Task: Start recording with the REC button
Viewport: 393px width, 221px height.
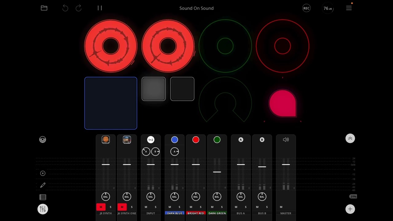Action: pyautogui.click(x=306, y=8)
